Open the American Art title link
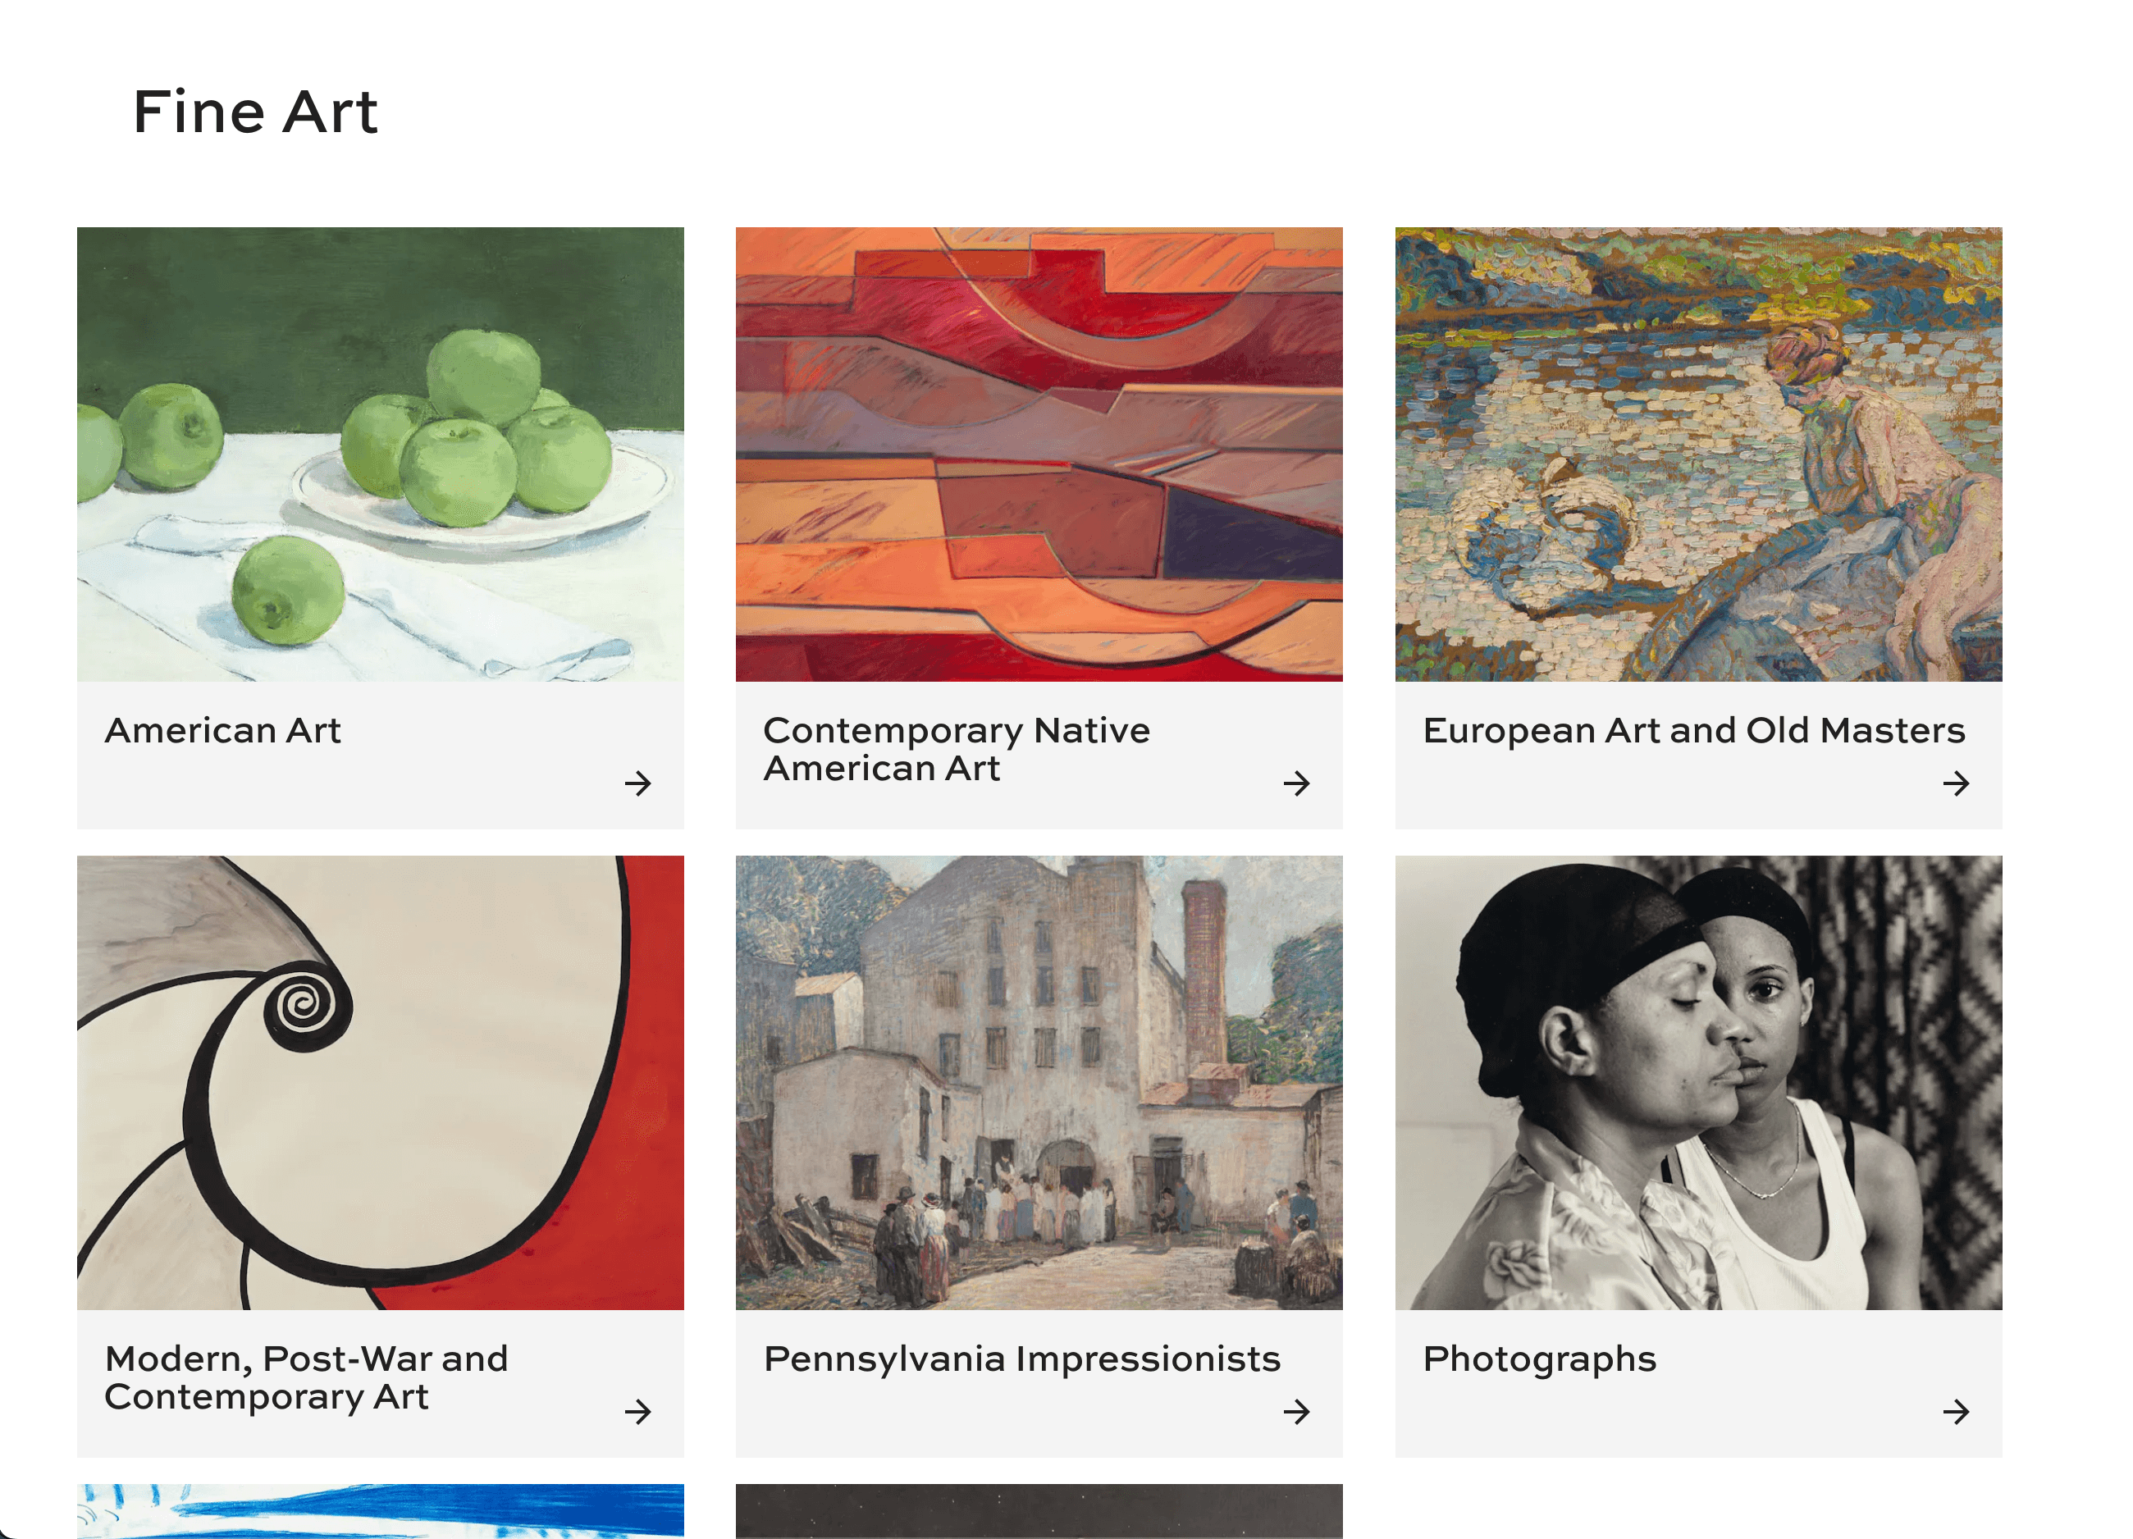This screenshot has width=2133, height=1539. pyautogui.click(x=223, y=731)
